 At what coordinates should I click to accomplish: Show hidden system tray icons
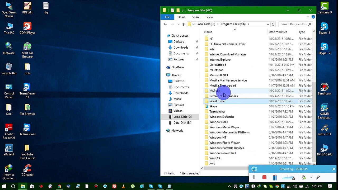230,186
